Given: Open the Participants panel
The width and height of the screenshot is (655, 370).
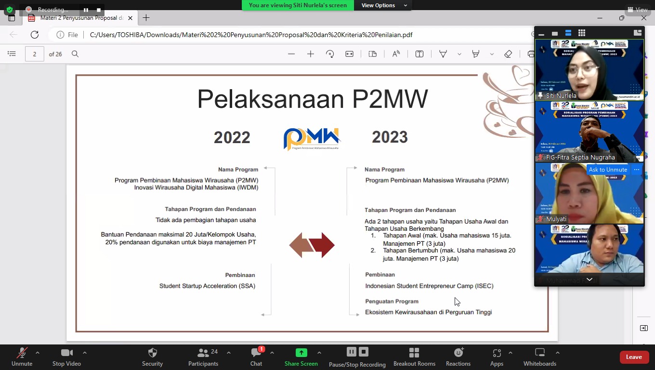Looking at the screenshot, I should (x=203, y=357).
